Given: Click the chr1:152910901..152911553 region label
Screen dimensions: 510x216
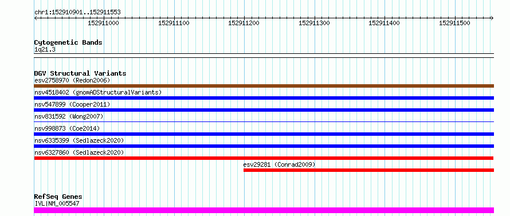Looking at the screenshot, I should [77, 13].
